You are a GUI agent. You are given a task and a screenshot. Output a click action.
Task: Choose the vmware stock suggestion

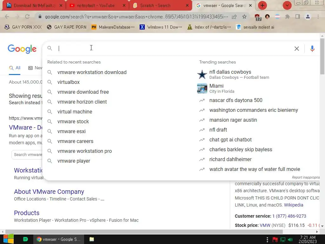pos(73,122)
